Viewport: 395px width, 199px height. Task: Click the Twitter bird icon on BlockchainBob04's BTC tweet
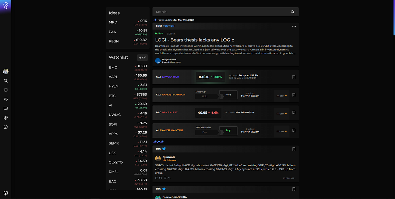point(164,189)
